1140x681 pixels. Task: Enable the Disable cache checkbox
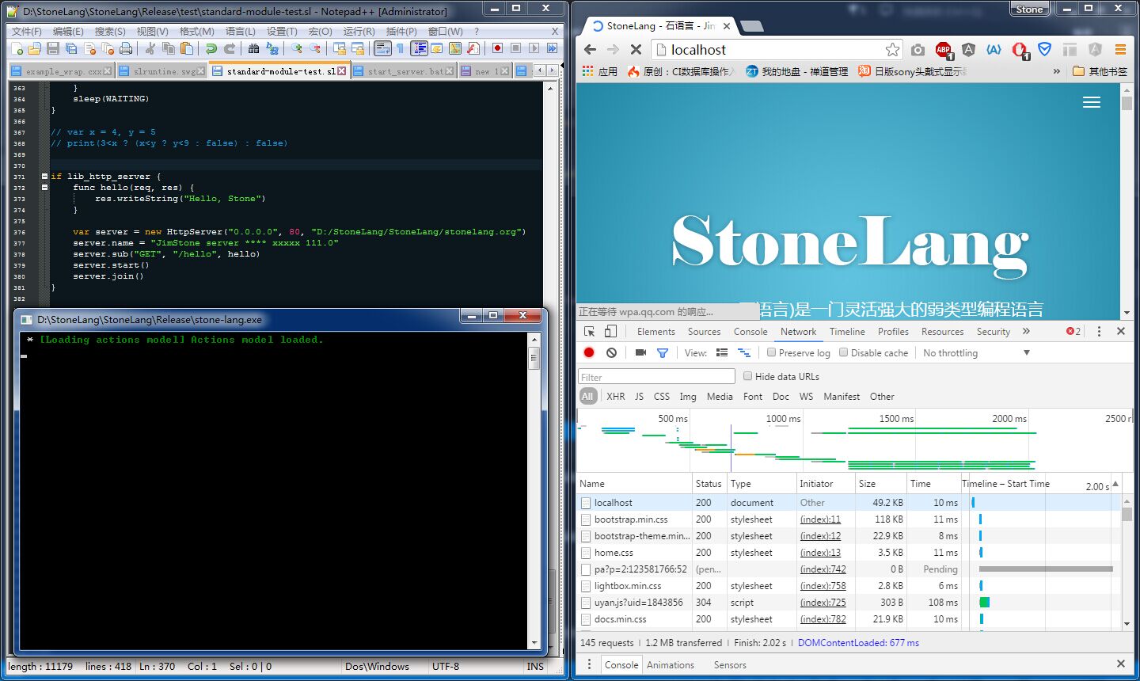843,352
